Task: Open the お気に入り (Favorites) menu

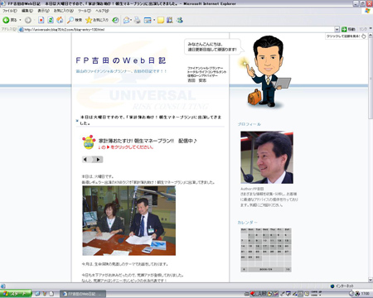Action: tap(64, 11)
